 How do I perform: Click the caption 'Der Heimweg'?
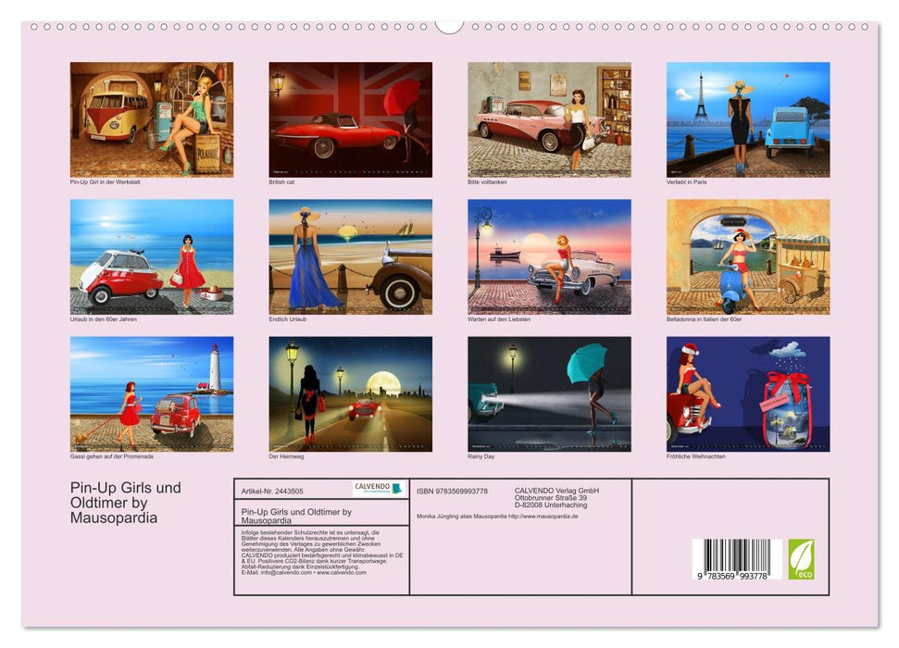coord(286,456)
